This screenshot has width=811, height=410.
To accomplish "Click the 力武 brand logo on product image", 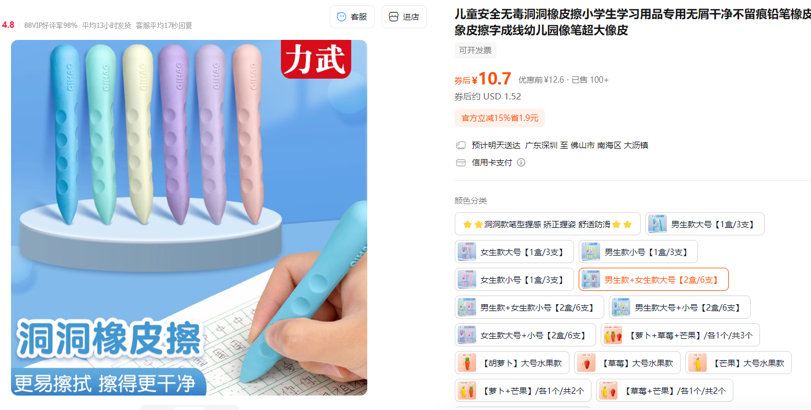I will [x=316, y=58].
